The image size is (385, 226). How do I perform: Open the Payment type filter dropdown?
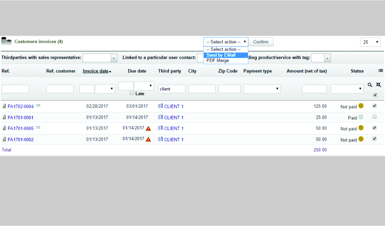[x=262, y=89]
